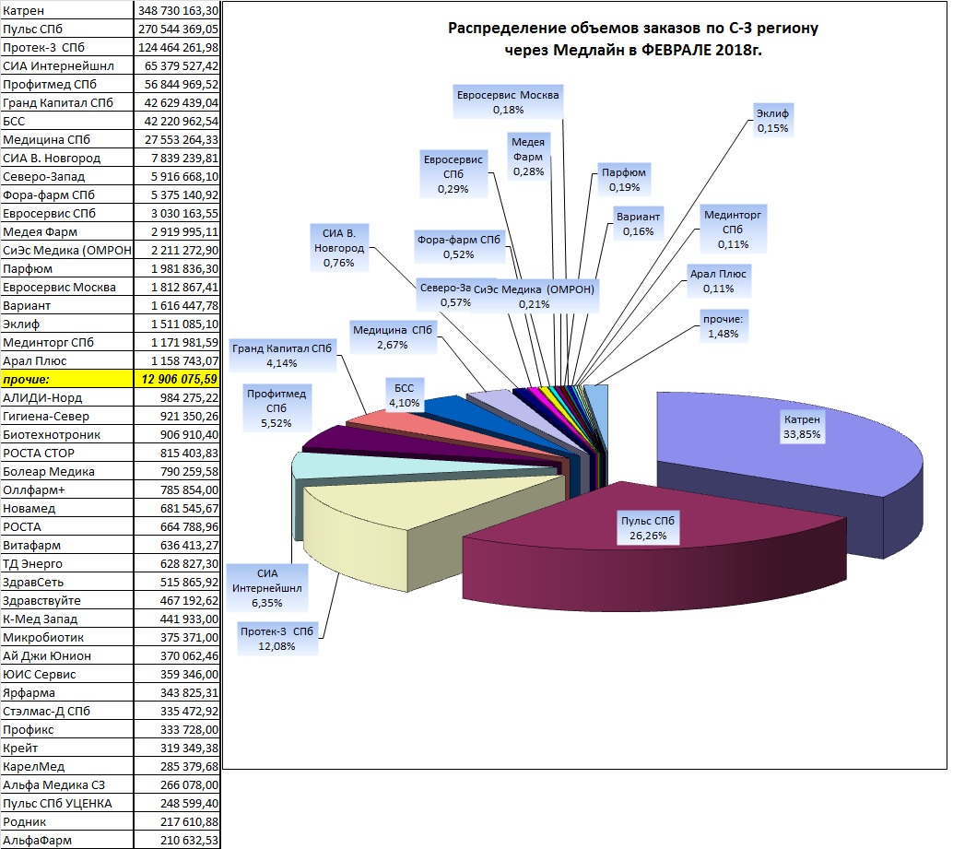Click the Витафарм table cell
Screen dimensions: 953x849
pos(66,545)
